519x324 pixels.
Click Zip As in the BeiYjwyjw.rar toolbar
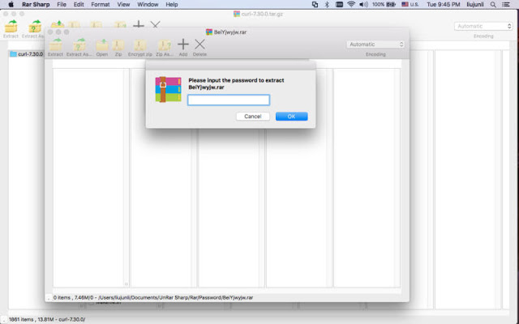coord(165,47)
